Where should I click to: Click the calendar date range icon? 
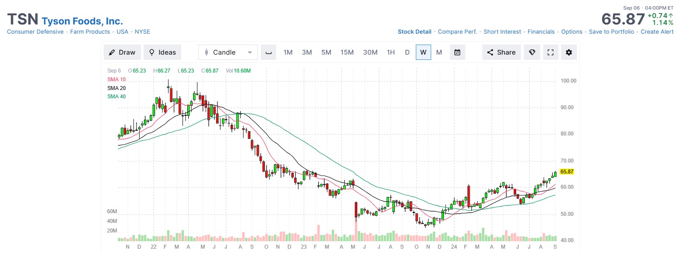[x=457, y=52]
